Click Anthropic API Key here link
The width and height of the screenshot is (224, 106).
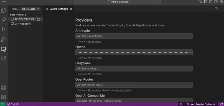coord(94,42)
